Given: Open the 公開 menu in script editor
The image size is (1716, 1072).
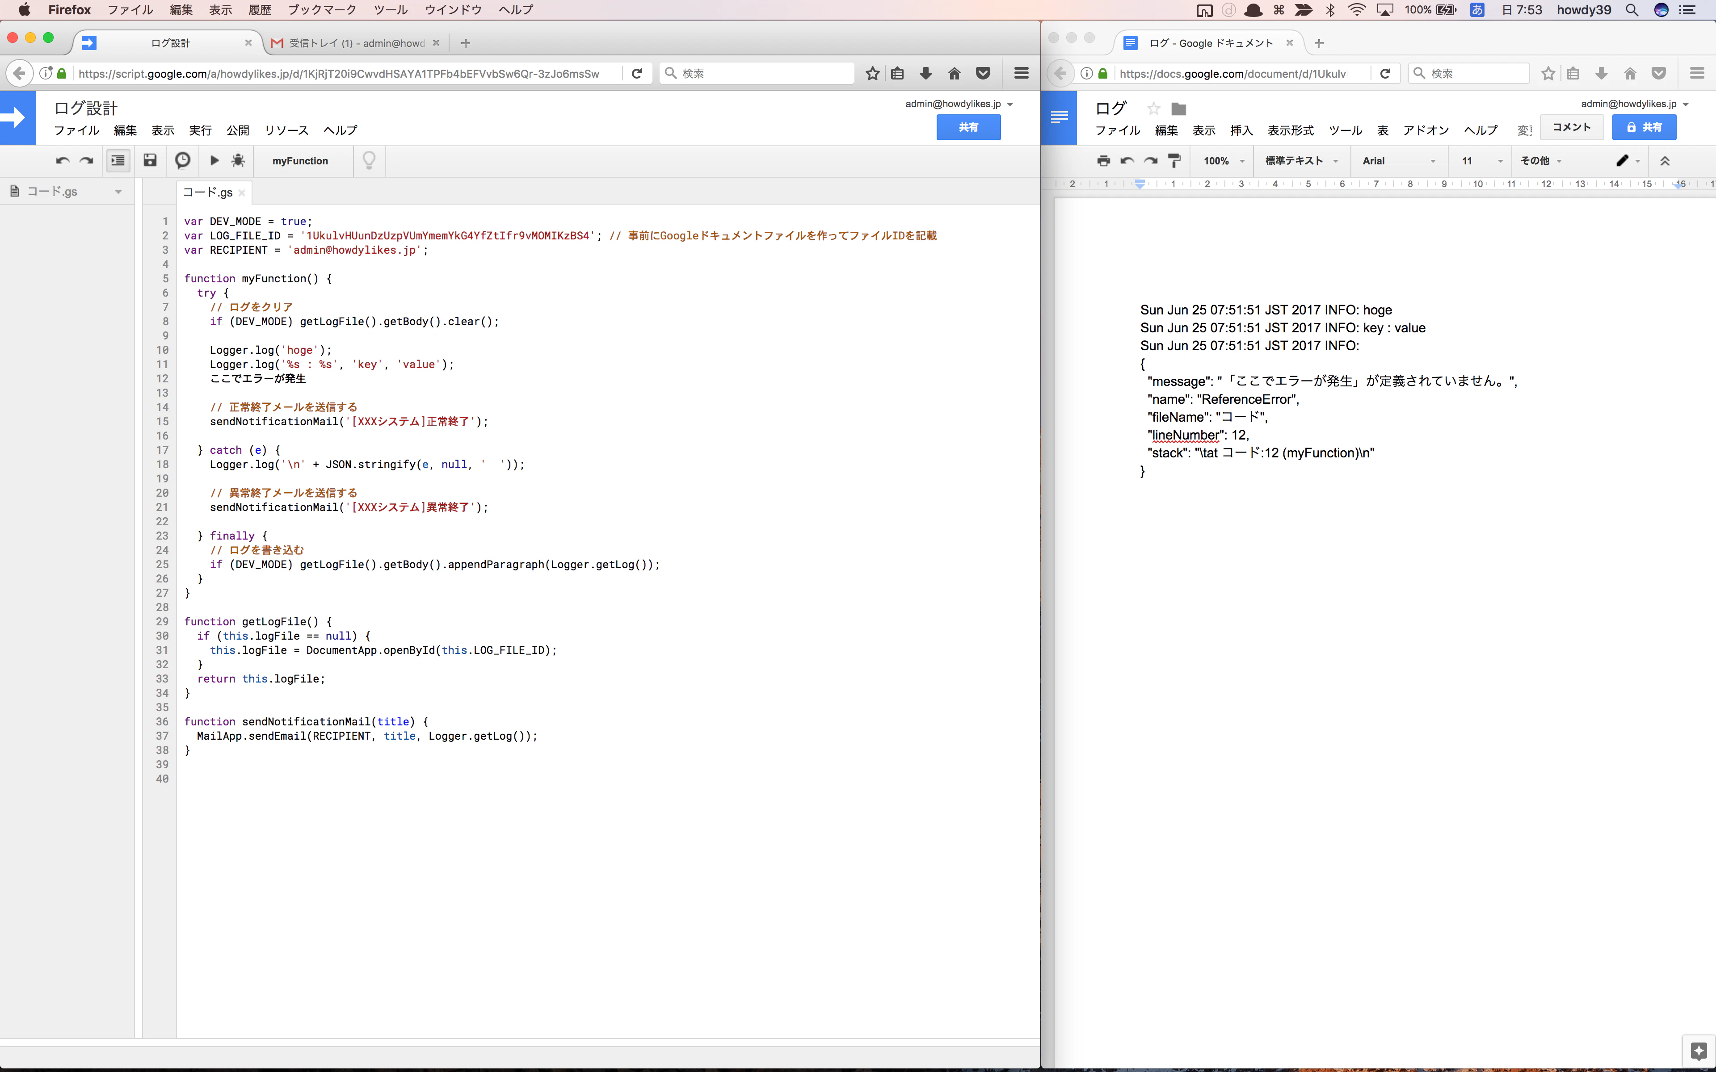Looking at the screenshot, I should click(x=238, y=130).
